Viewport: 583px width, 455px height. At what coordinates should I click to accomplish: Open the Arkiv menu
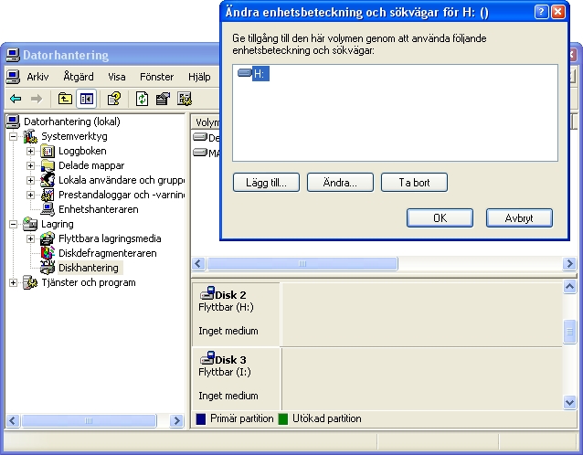[x=37, y=77]
